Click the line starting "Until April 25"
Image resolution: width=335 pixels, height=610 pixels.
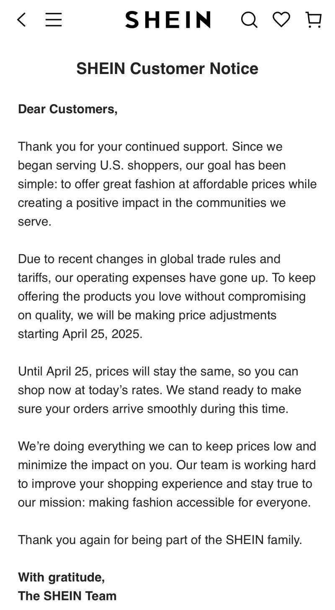click(x=158, y=372)
